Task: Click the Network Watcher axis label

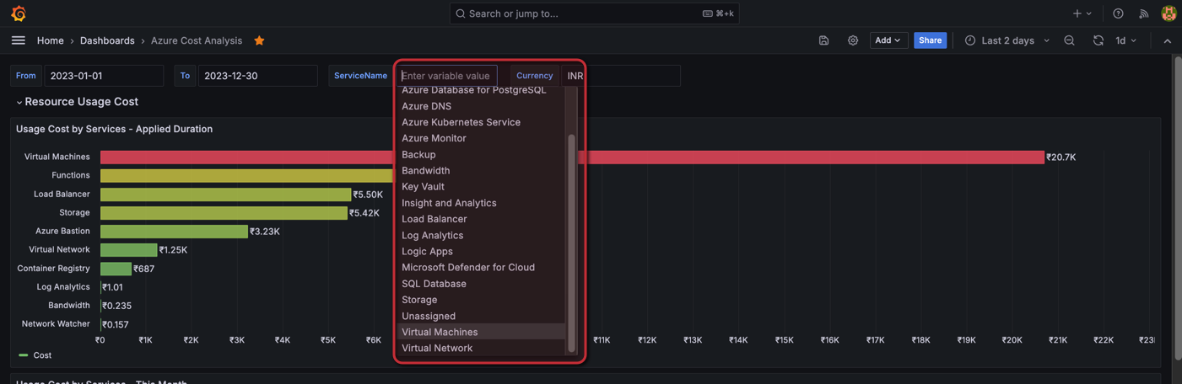Action: (56, 323)
